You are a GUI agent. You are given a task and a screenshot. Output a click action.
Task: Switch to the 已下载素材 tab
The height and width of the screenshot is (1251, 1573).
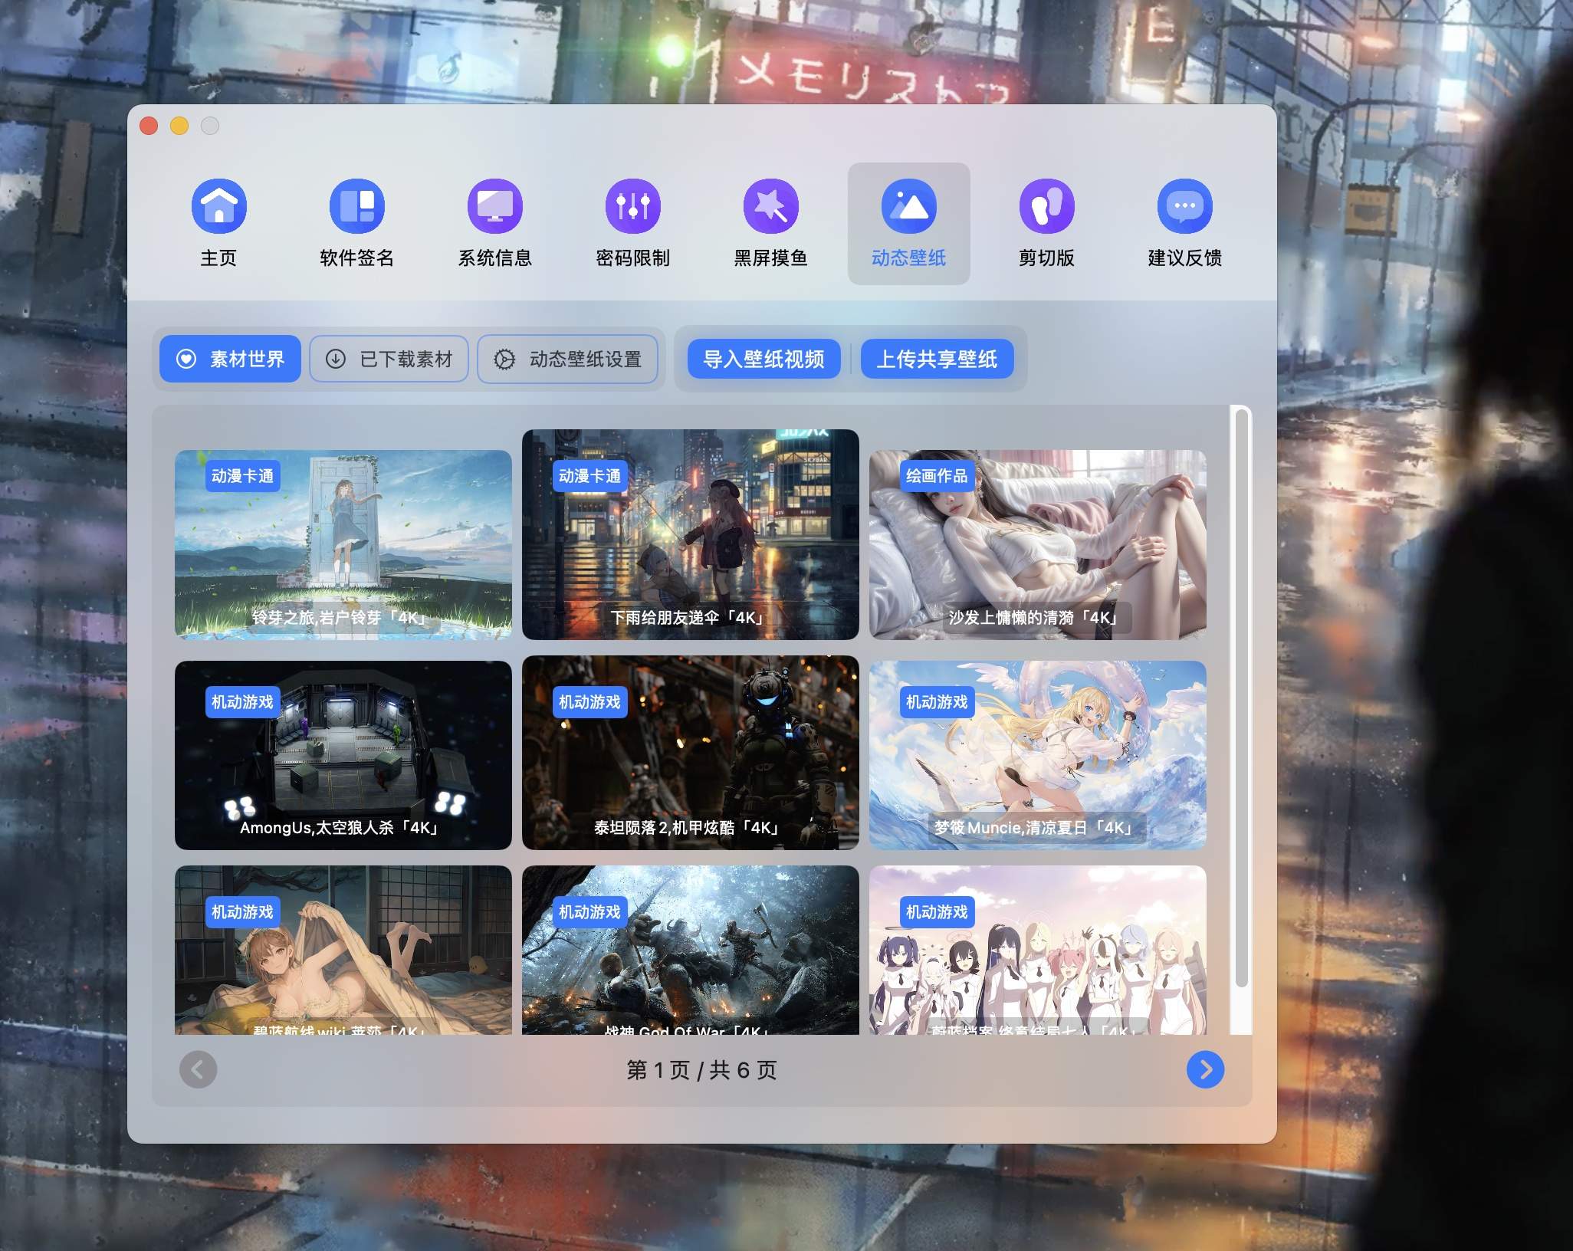pos(389,359)
